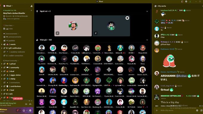Click the invite members icon beside Ritual
The width and height of the screenshot is (203, 114).
point(31,6)
